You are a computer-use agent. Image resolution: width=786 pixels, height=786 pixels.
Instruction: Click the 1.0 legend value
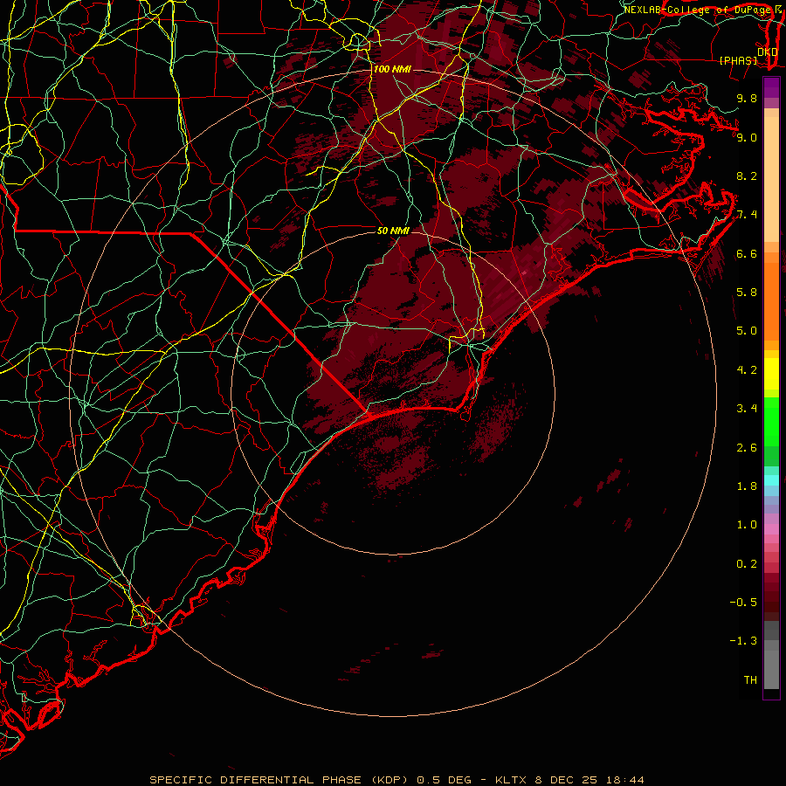(x=747, y=525)
